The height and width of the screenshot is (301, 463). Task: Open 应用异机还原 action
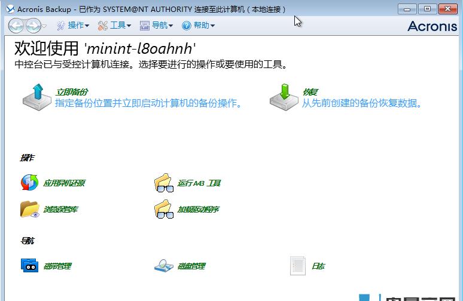64,183
